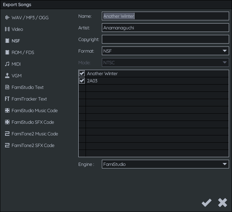Open the FamiStudio Music Code tab
The height and width of the screenshot is (212, 232).
[32, 110]
